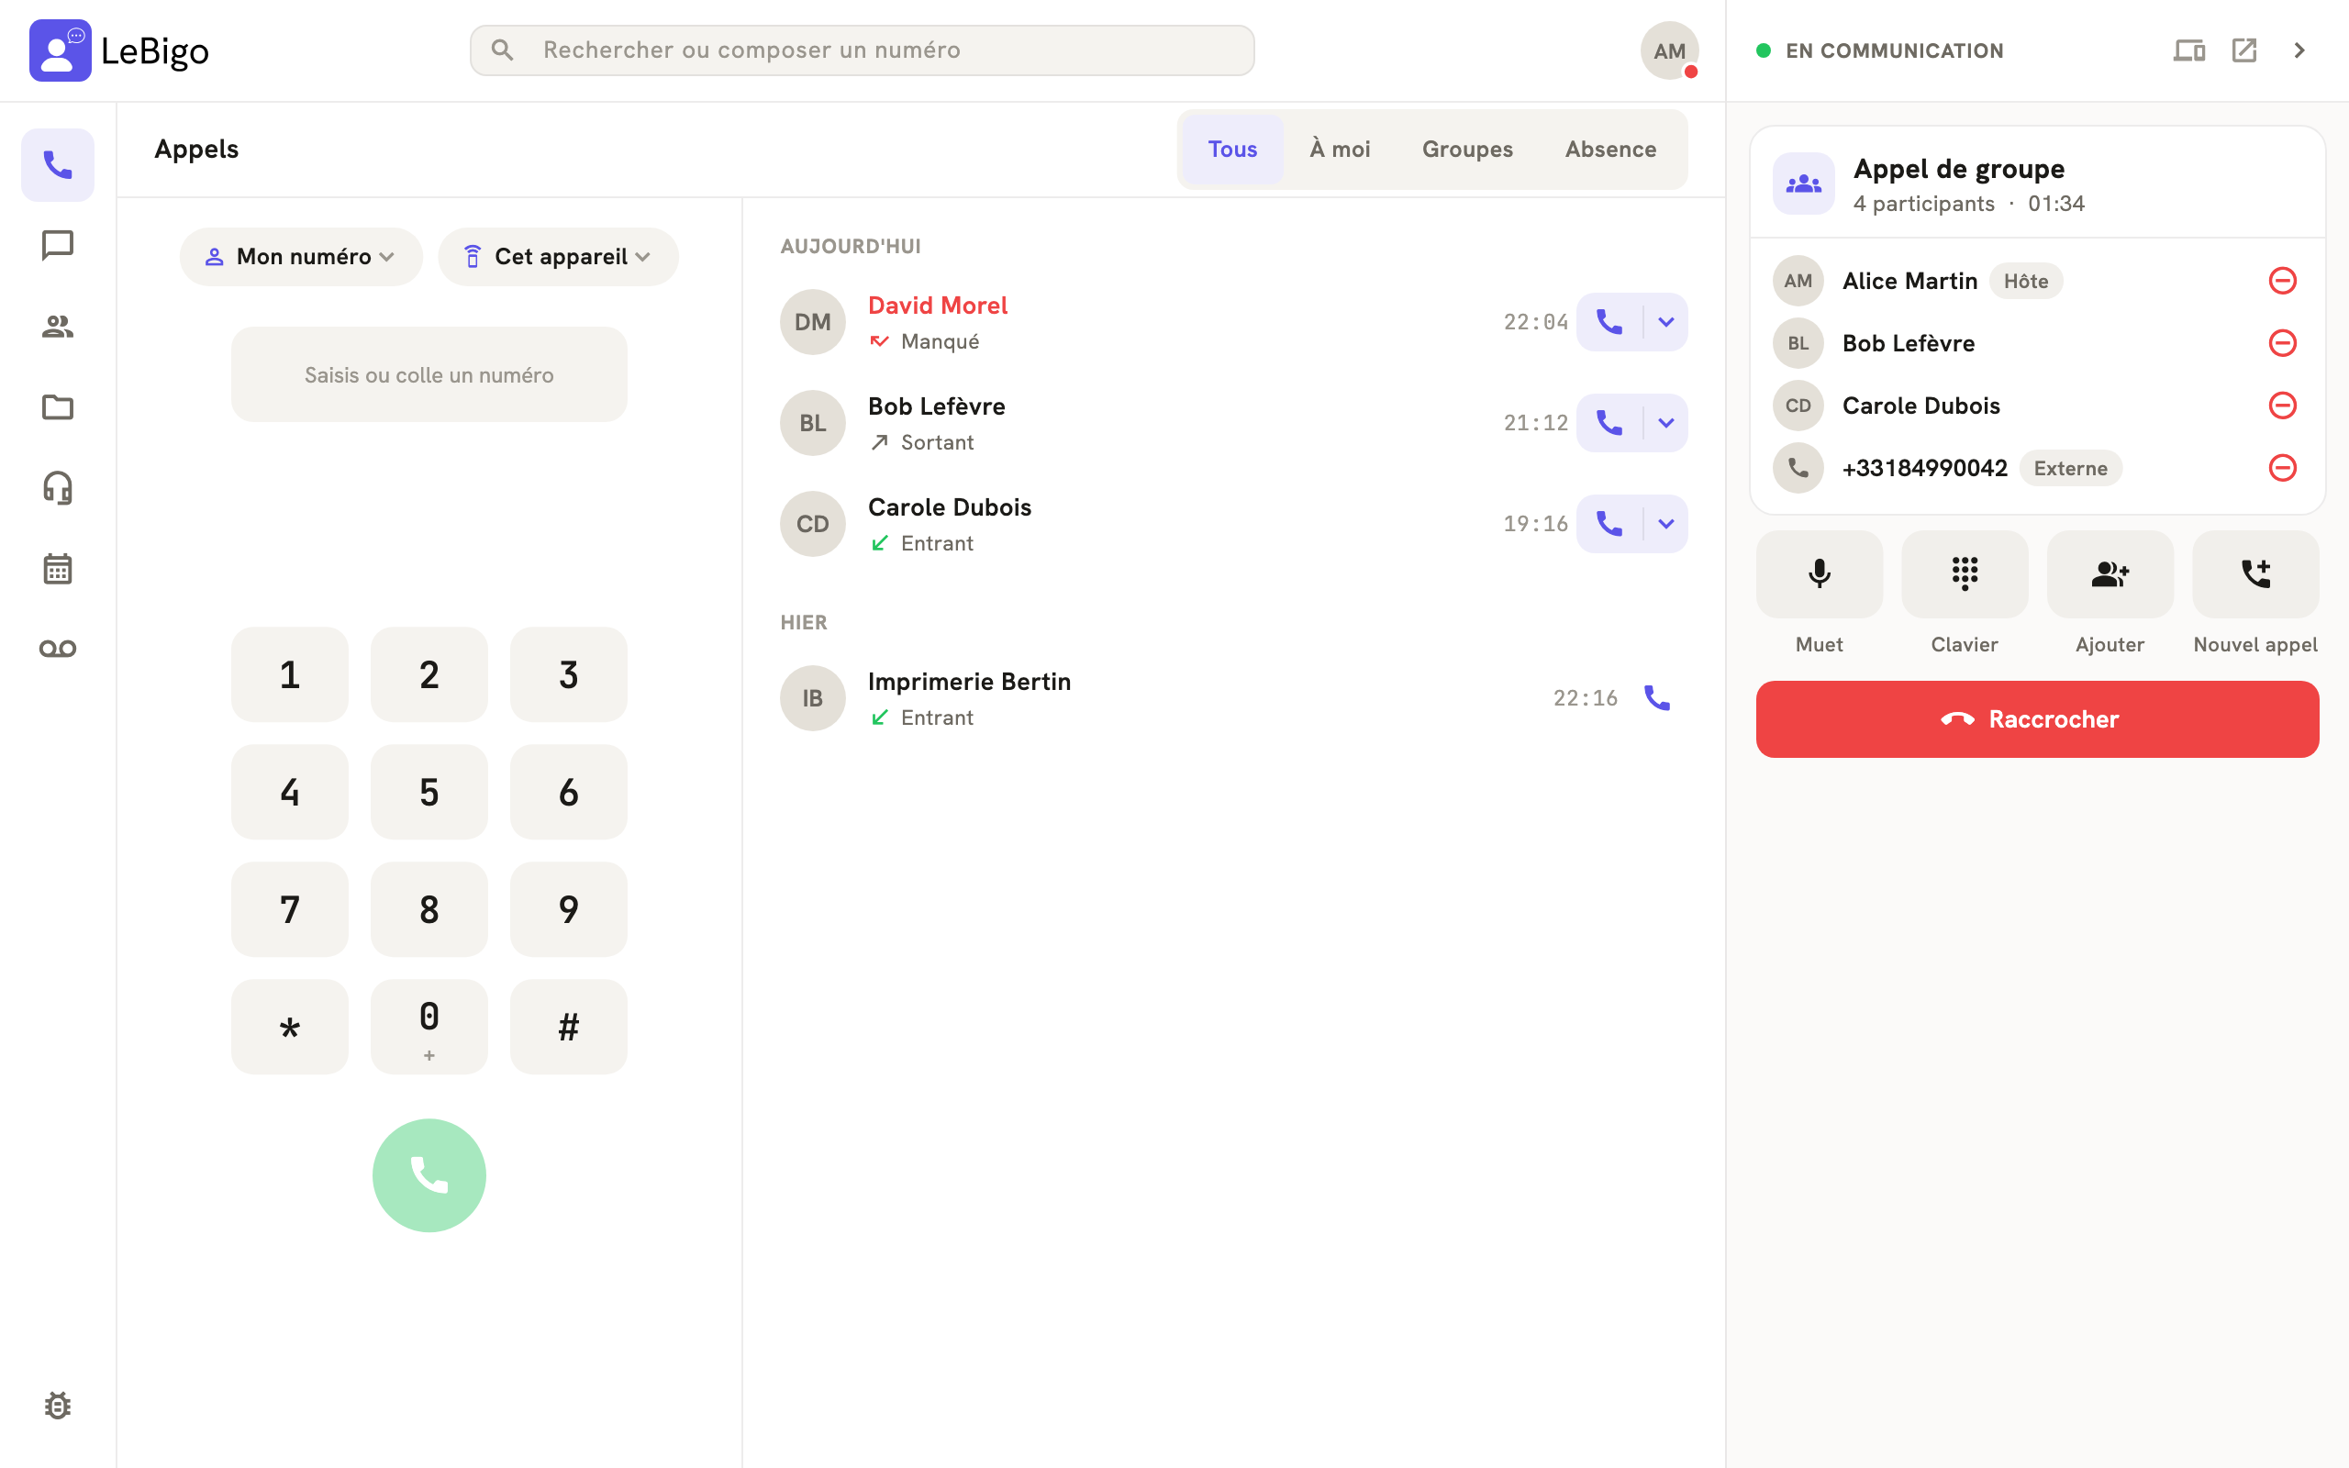
Task: Toggle the Muet microphone button
Action: pyautogui.click(x=1819, y=573)
